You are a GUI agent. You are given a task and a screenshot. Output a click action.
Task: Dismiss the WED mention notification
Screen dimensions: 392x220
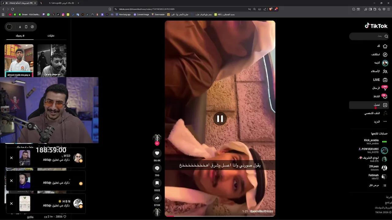click(x=11, y=158)
